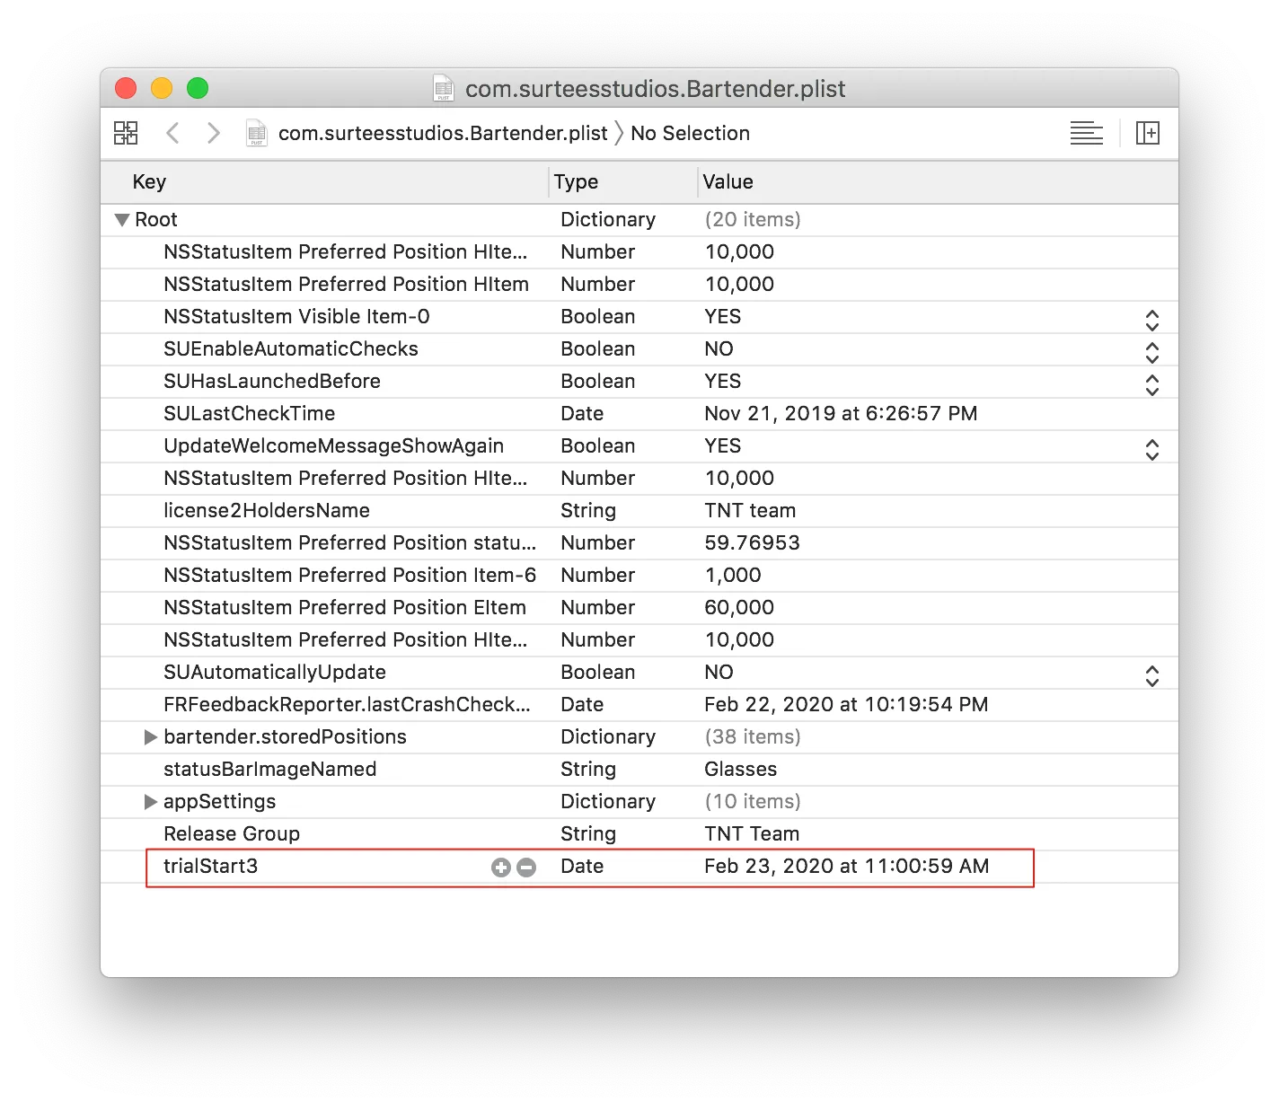Viewport: 1279px width, 1110px height.
Task: Select the trialStart3 key
Action: 210,866
